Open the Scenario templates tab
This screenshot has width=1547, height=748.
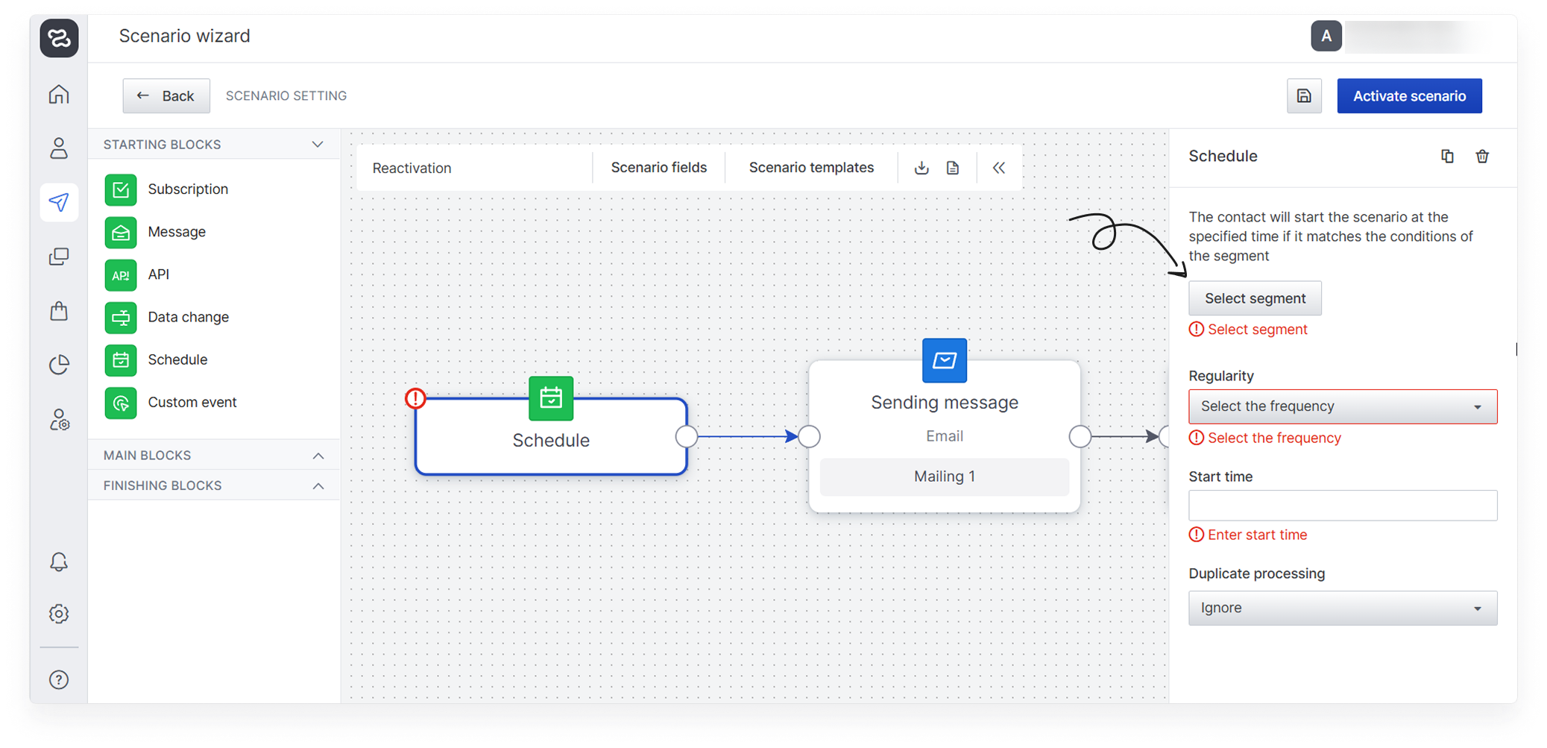click(x=811, y=168)
